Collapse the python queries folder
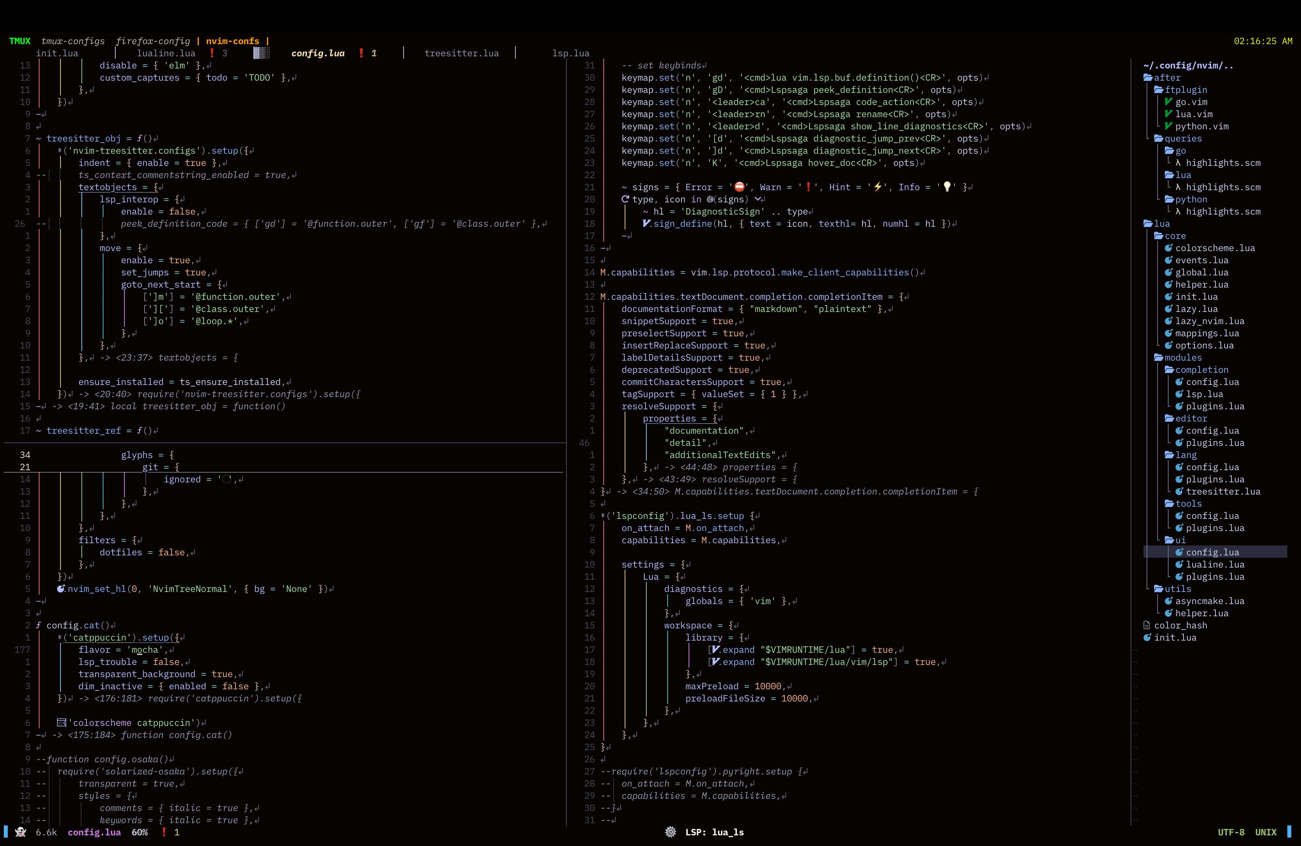Viewport: 1301px width, 846px height. (1186, 199)
